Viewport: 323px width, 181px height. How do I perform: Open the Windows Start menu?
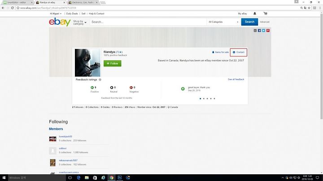(4, 178)
